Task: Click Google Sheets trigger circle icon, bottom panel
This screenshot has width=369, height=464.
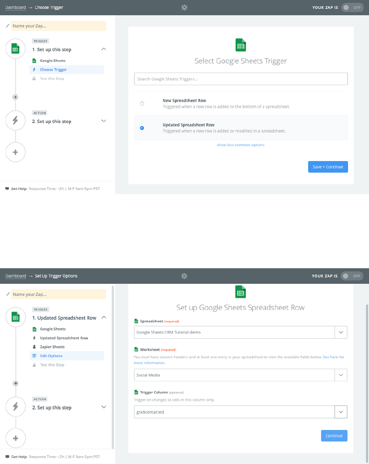Action: pyautogui.click(x=16, y=317)
